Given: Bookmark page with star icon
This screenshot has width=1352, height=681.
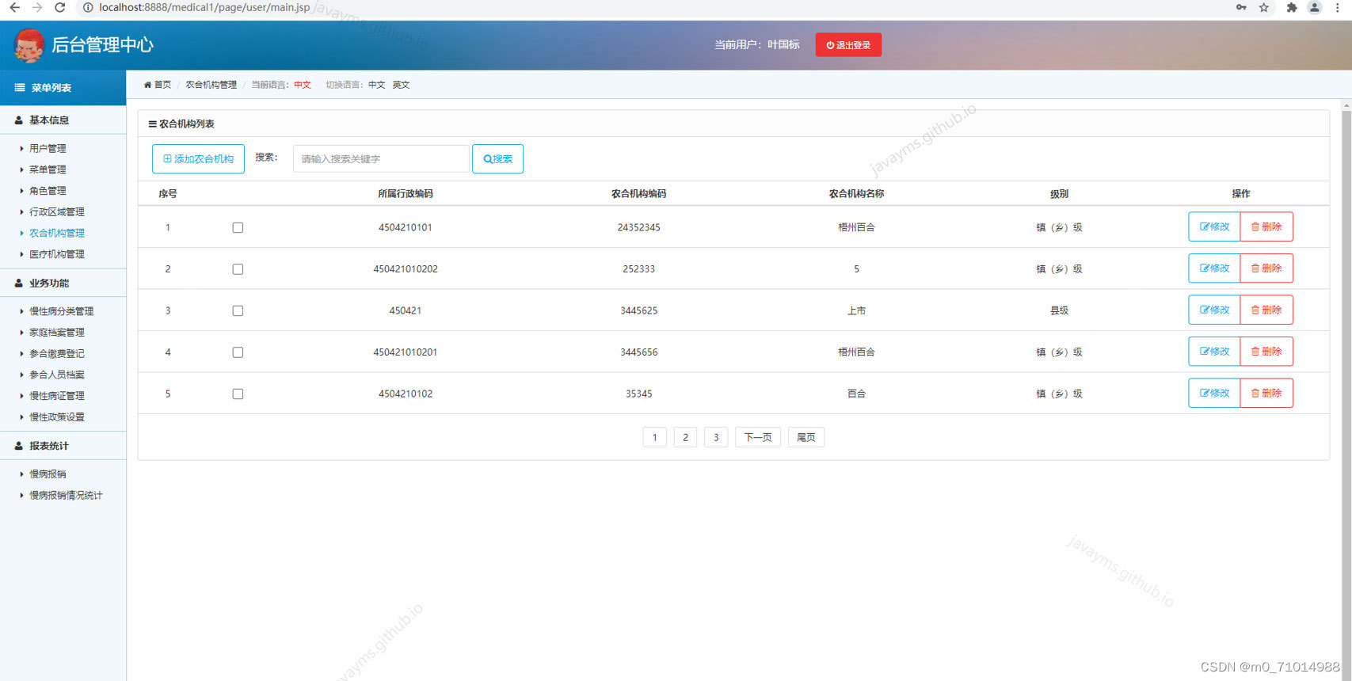Looking at the screenshot, I should [x=1264, y=7].
